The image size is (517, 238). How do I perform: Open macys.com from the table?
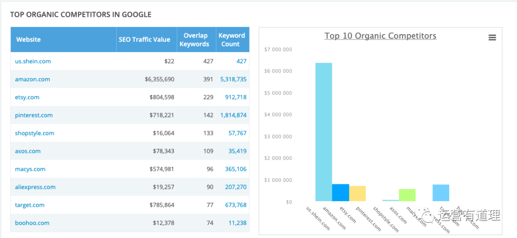click(x=30, y=169)
